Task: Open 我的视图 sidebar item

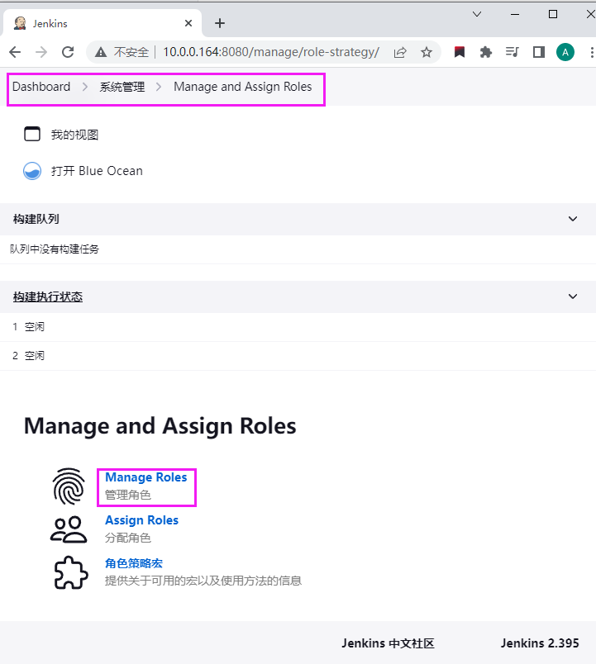Action: (74, 135)
